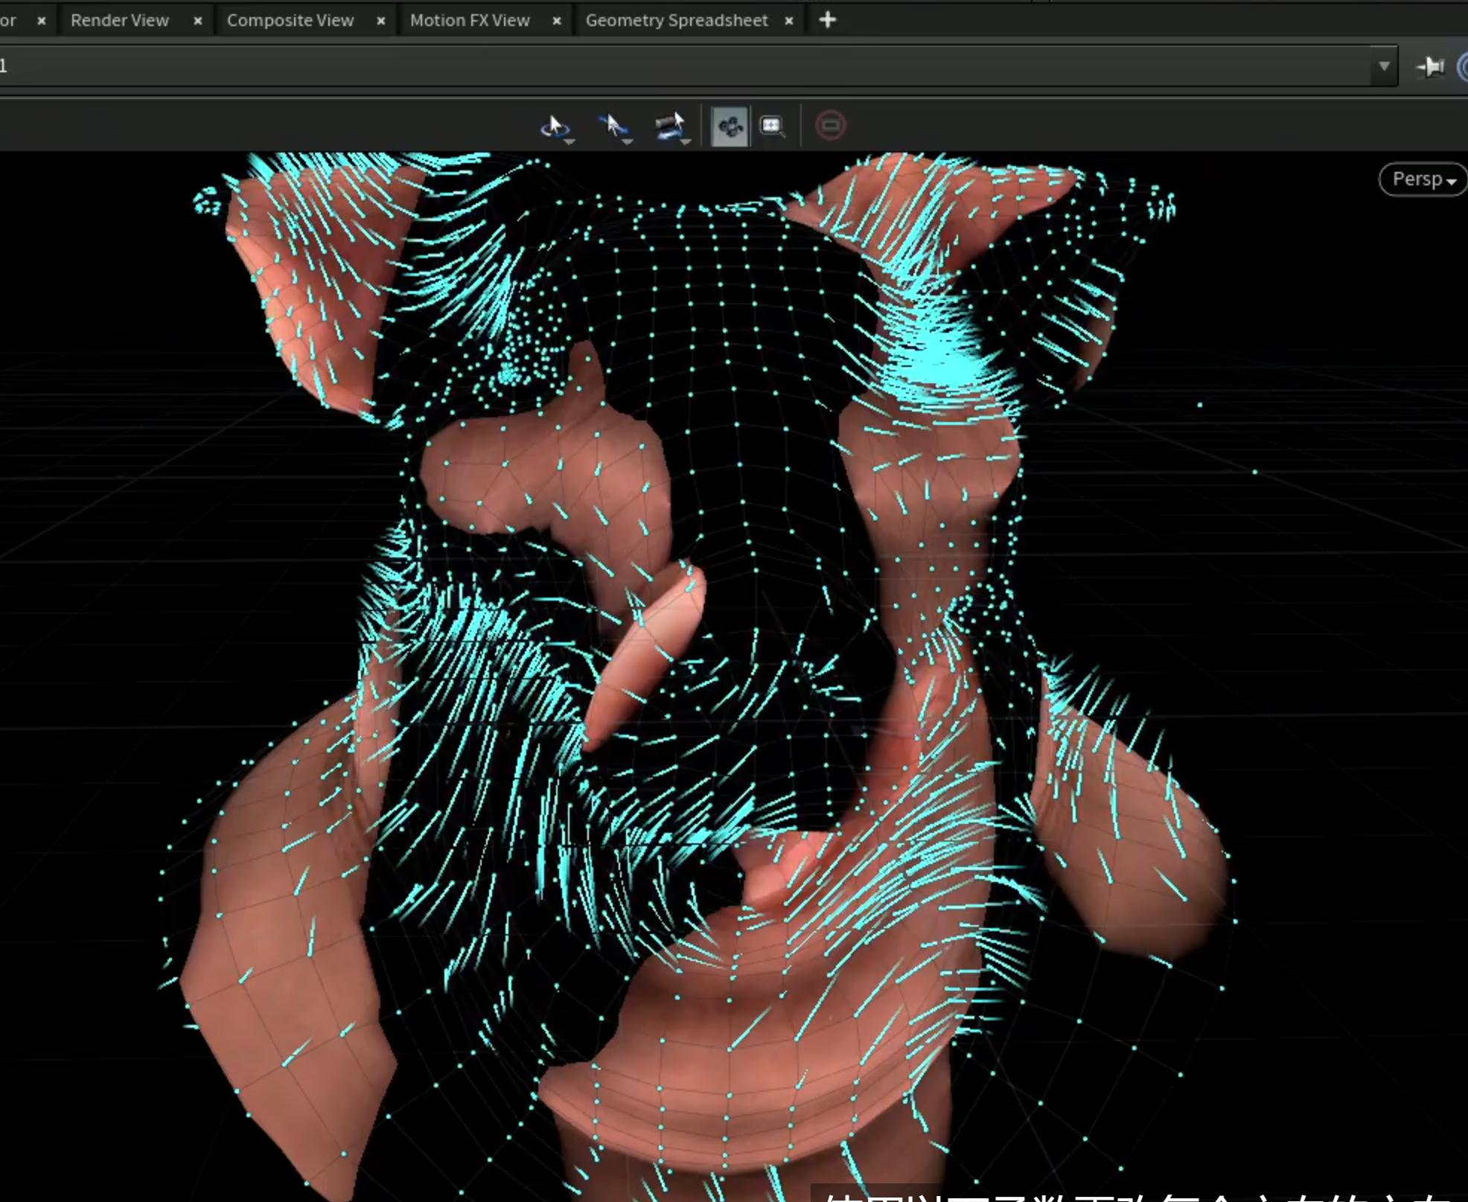Image resolution: width=1468 pixels, height=1202 pixels.
Task: Close the Composite View tab
Action: click(381, 21)
